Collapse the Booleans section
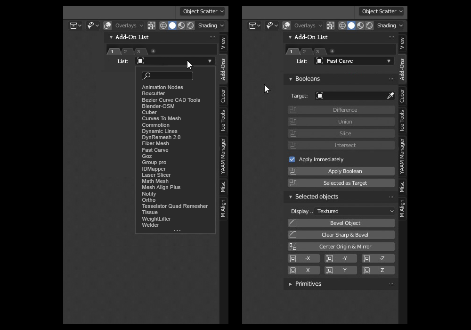471x330 pixels. tap(291, 79)
